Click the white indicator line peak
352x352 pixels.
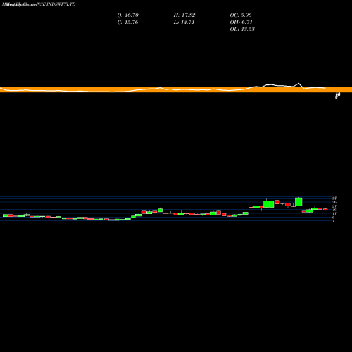(298, 83)
